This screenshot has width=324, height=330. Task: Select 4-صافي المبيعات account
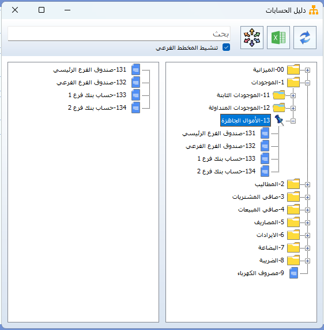pyautogui.click(x=261, y=209)
